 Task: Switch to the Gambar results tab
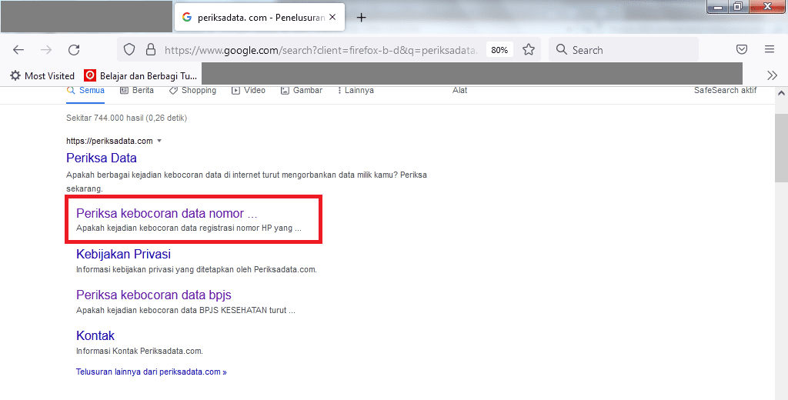(x=302, y=91)
